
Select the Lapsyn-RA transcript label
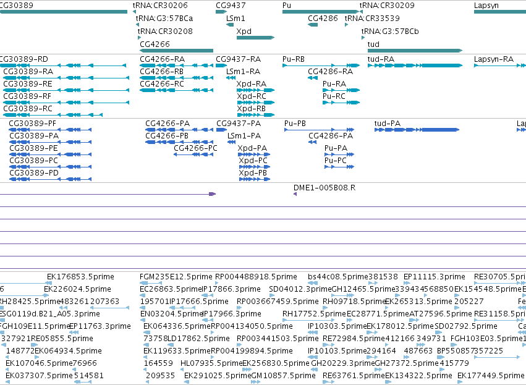pyautogui.click(x=494, y=59)
